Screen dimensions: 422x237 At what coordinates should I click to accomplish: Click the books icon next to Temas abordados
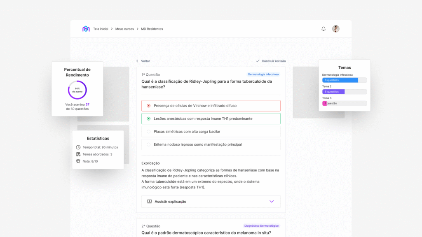[x=78, y=154]
